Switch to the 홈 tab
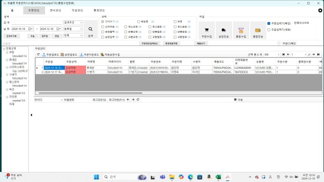 pos(12,10)
